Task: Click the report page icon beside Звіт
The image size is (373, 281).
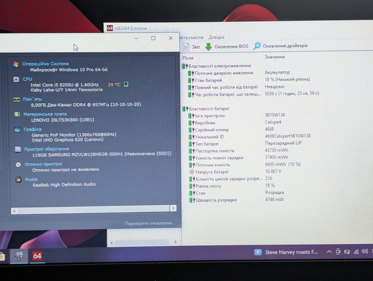Action: tap(186, 47)
